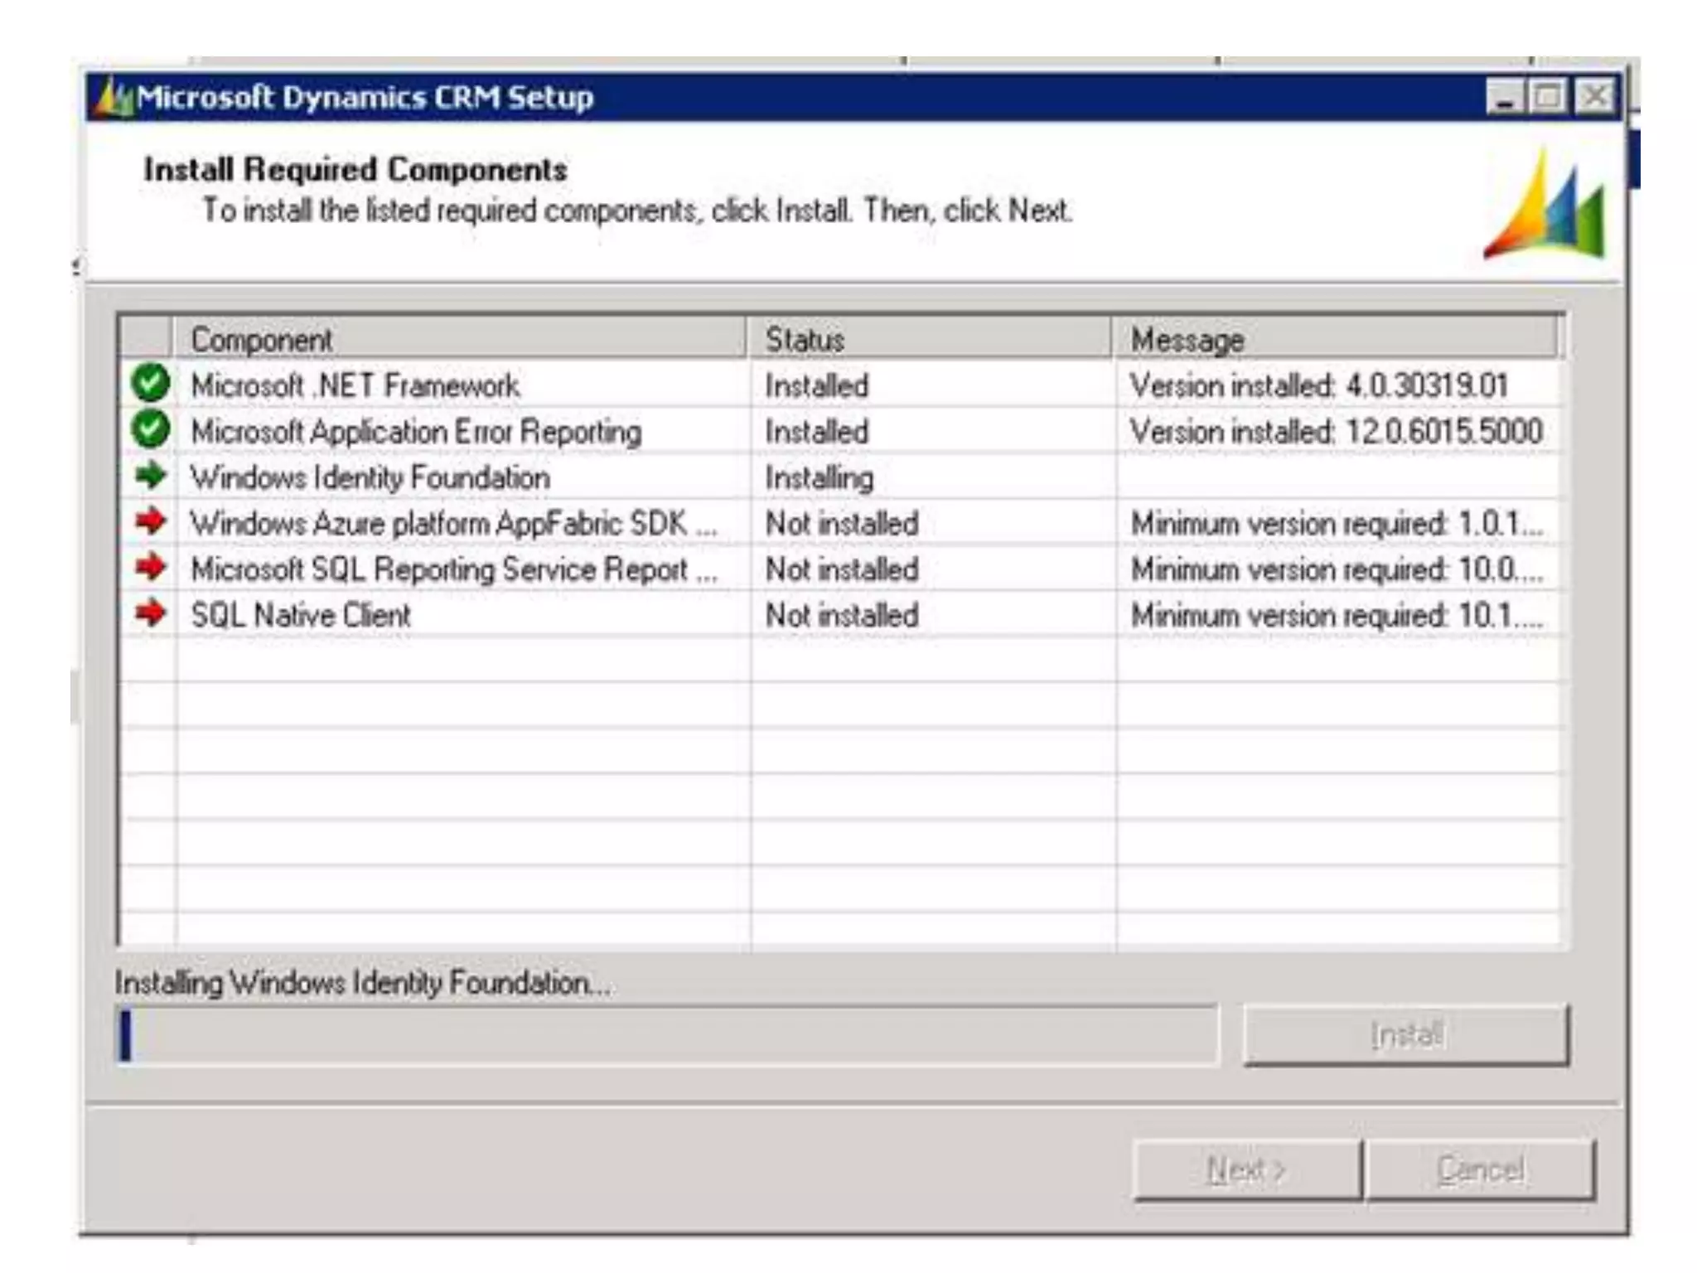Select the Microsoft Application Error Reporting row
Viewport: 1697px width, 1273px height.
click(x=416, y=432)
